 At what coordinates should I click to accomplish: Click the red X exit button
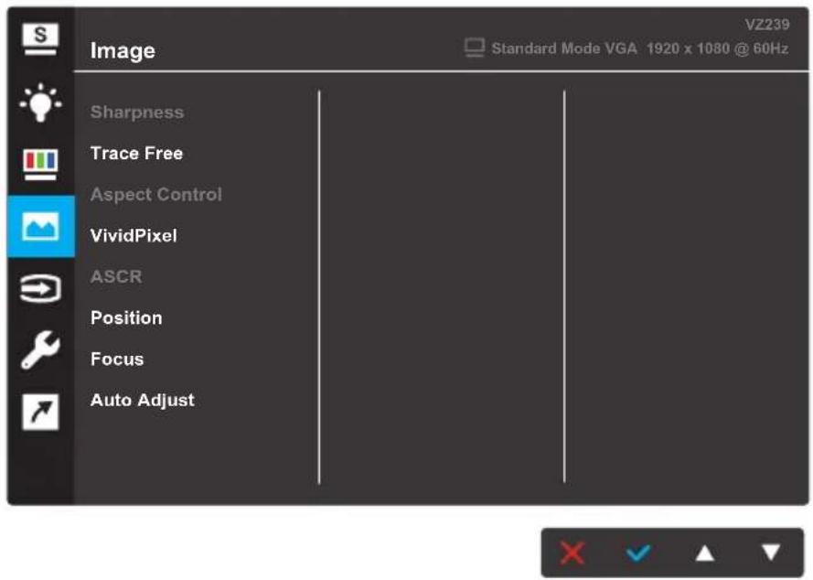[x=572, y=553]
